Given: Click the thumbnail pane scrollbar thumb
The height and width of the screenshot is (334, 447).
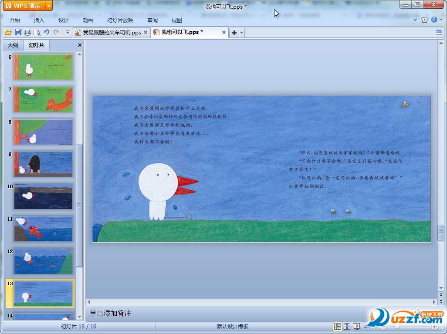Looking at the screenshot, I should (x=80, y=206).
